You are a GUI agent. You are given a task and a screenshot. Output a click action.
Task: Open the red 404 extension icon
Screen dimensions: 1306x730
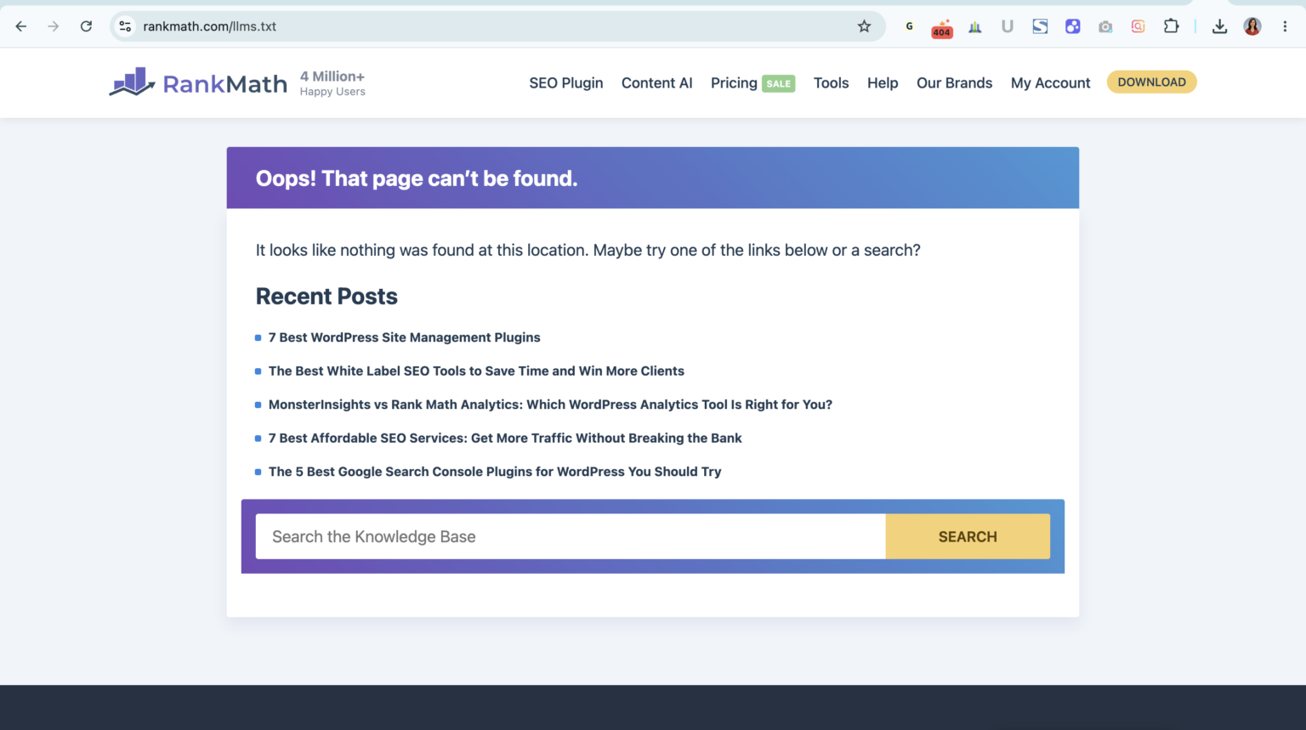(942, 28)
